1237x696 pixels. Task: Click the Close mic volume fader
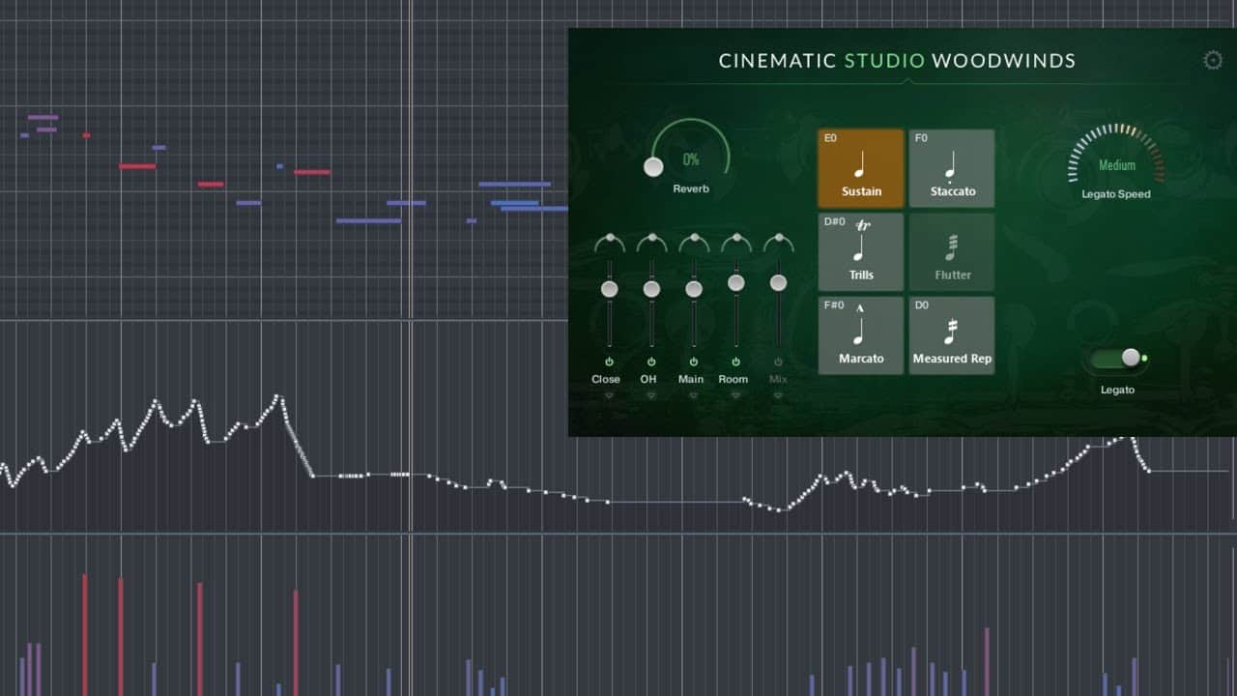[609, 289]
